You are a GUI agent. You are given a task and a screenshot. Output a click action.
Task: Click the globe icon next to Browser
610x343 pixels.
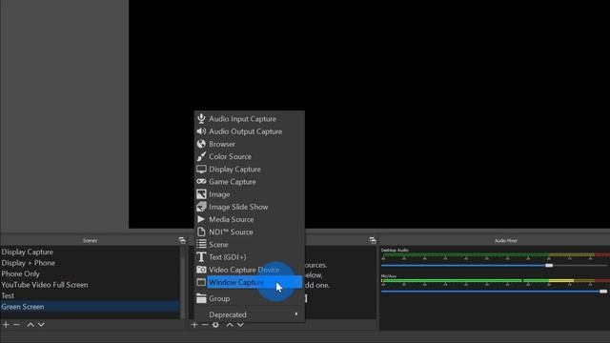(201, 144)
